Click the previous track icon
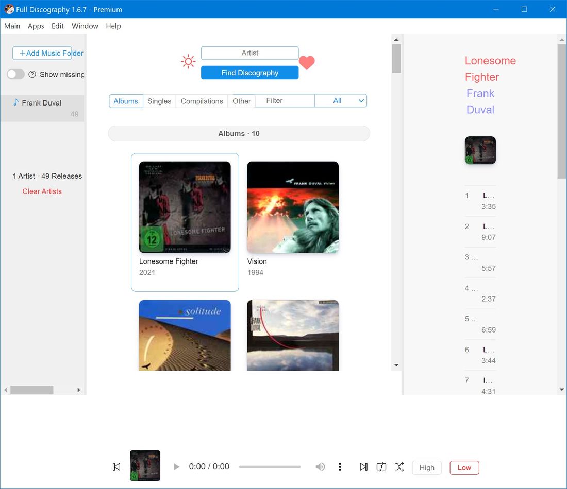 click(x=116, y=466)
